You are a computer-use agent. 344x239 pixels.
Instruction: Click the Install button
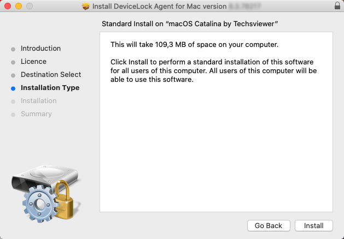coord(313,225)
